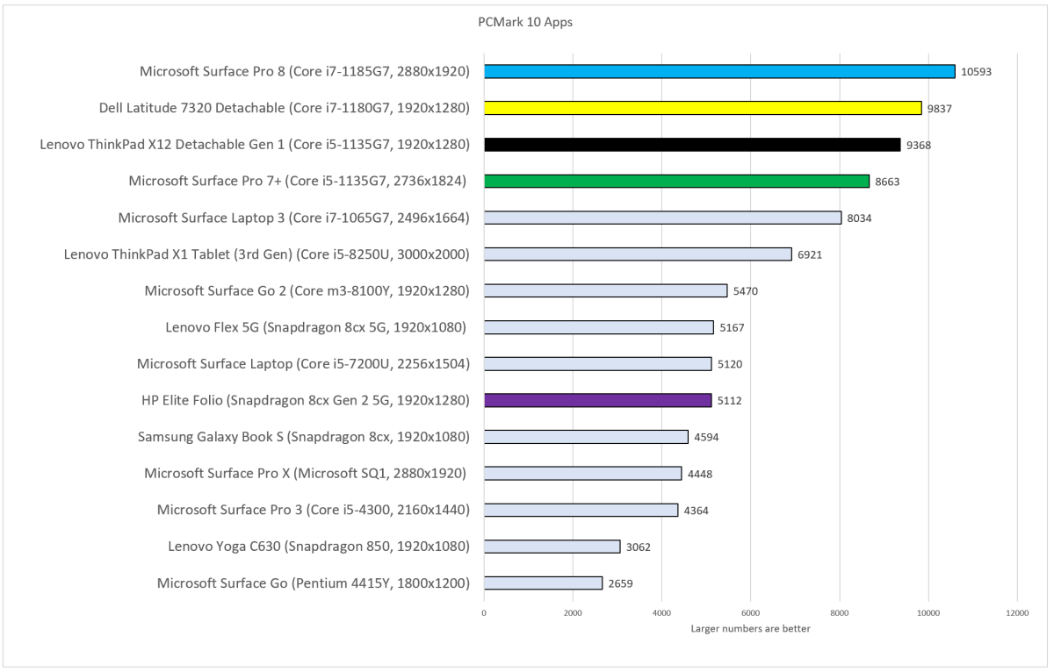Click the 9368 data label
The width and height of the screenshot is (1054, 672).
click(x=919, y=145)
